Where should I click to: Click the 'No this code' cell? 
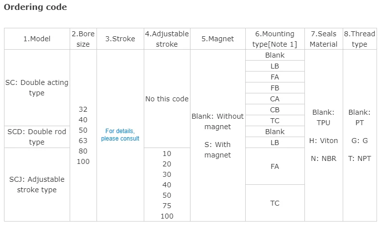click(167, 99)
